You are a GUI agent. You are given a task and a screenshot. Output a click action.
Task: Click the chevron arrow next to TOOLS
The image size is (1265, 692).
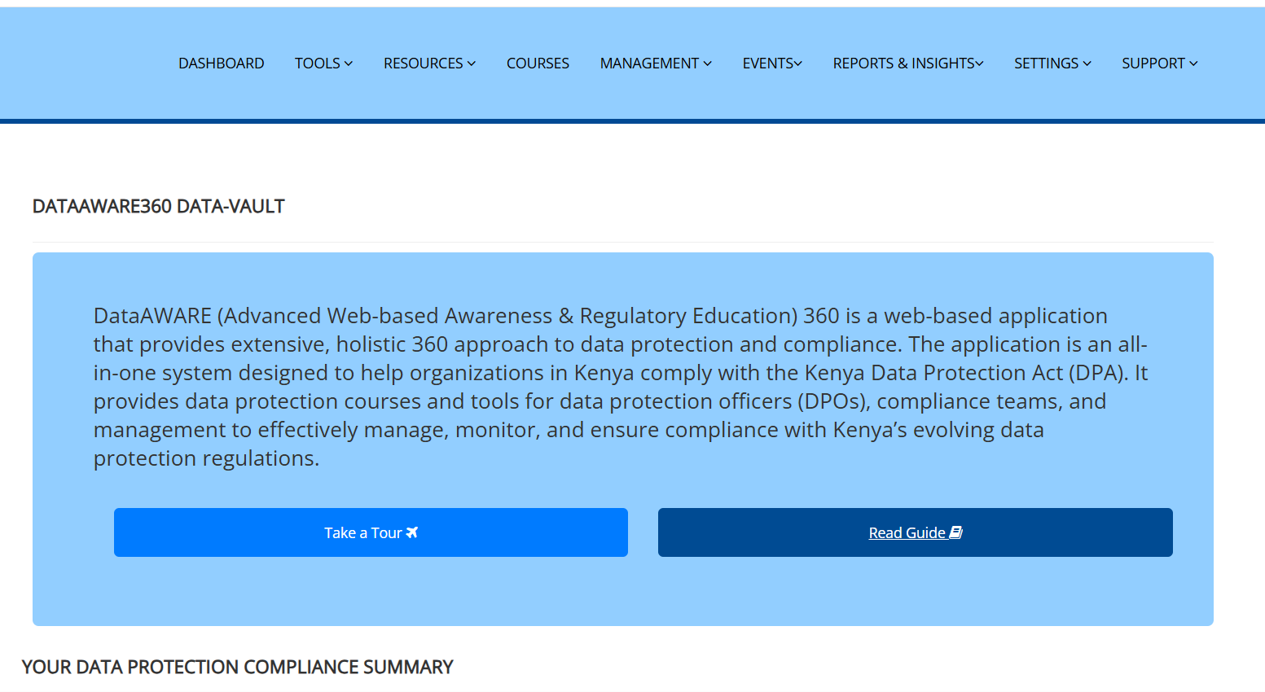[x=349, y=64]
